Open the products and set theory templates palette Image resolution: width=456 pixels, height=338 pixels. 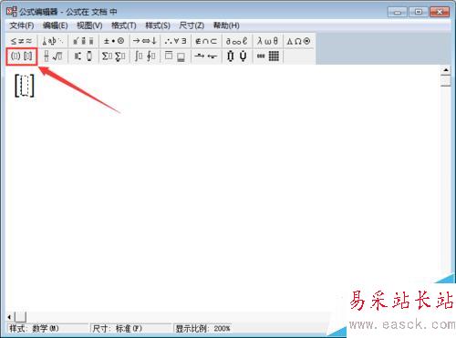pos(237,56)
